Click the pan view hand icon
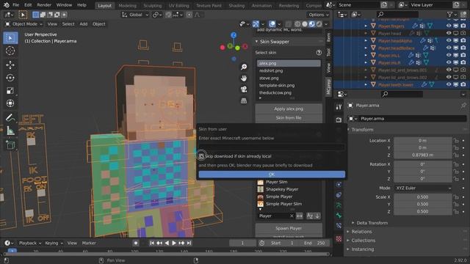 tap(244, 78)
